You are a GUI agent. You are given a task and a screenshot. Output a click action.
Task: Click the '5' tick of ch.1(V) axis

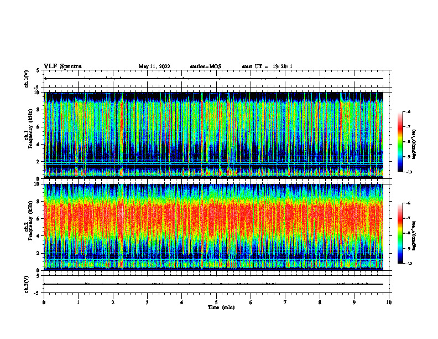coord(38,70)
